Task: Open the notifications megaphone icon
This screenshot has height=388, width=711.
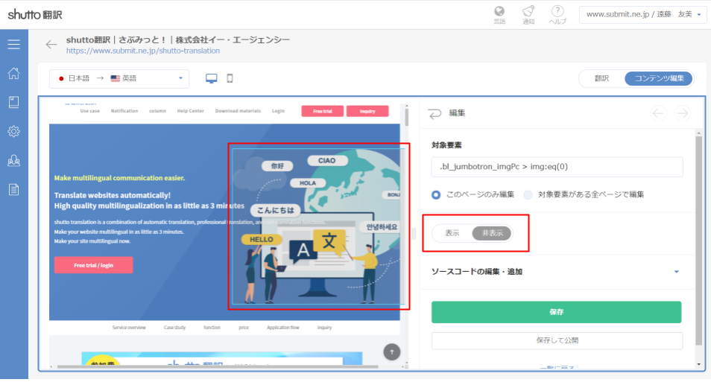Action: click(528, 14)
